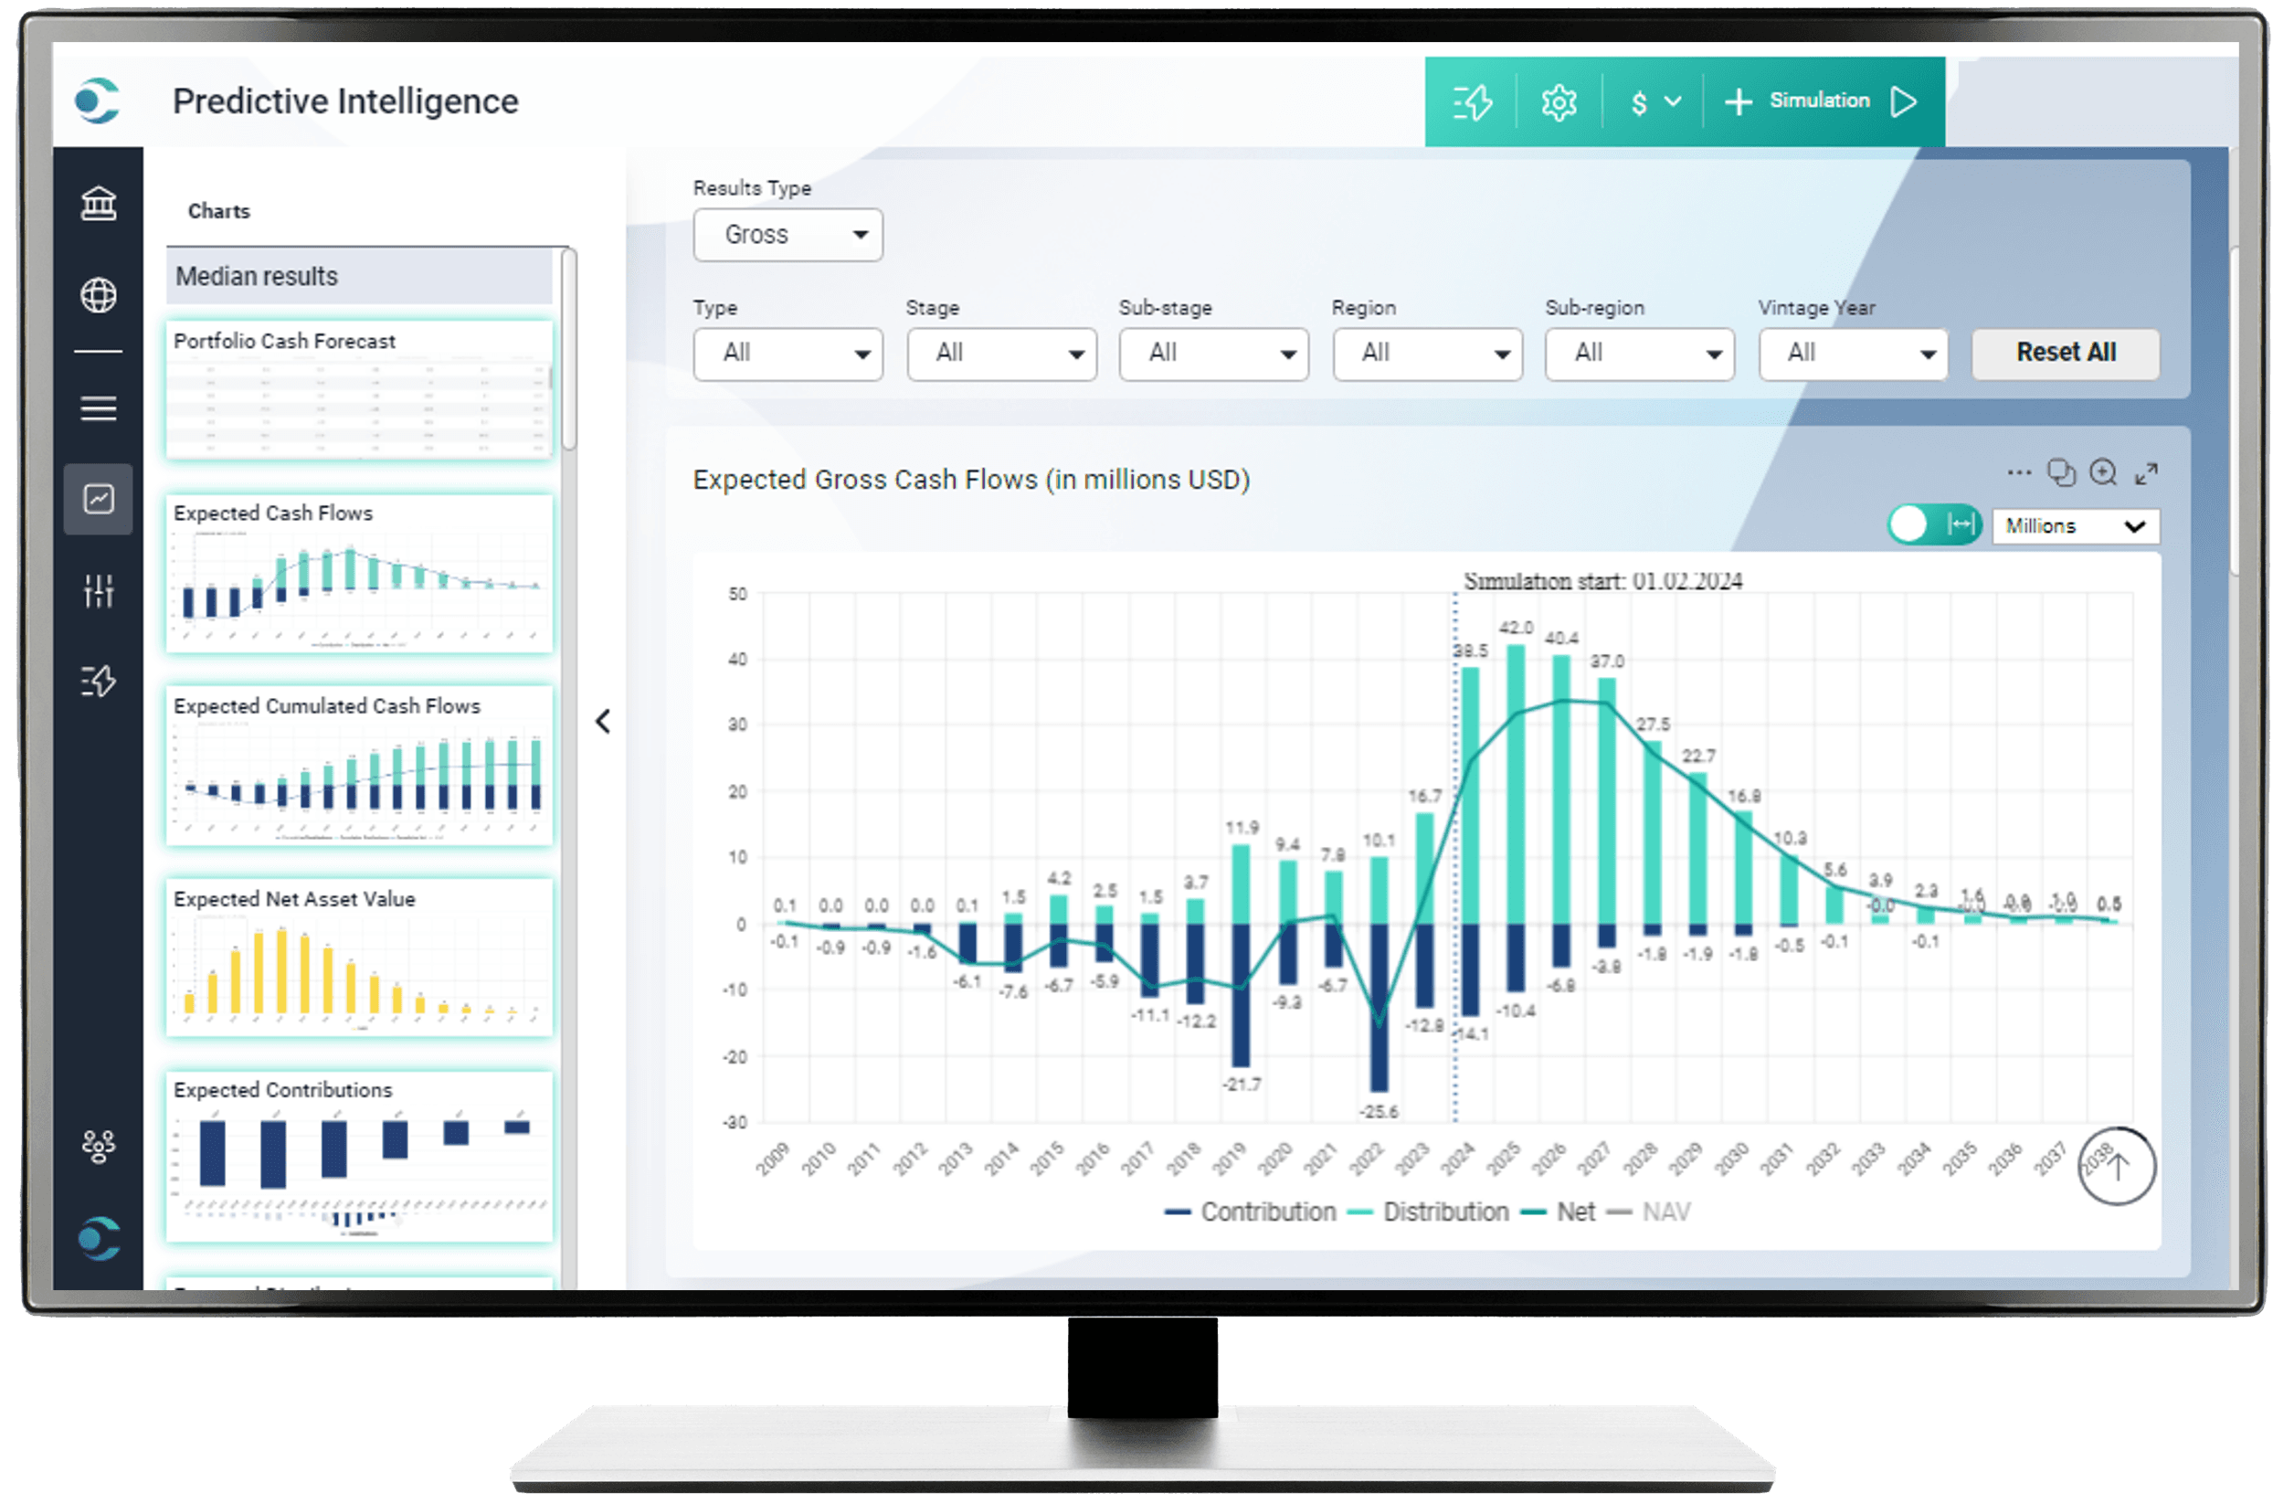The image size is (2294, 1503).
Task: Toggle the chart width switch
Action: [x=1934, y=524]
